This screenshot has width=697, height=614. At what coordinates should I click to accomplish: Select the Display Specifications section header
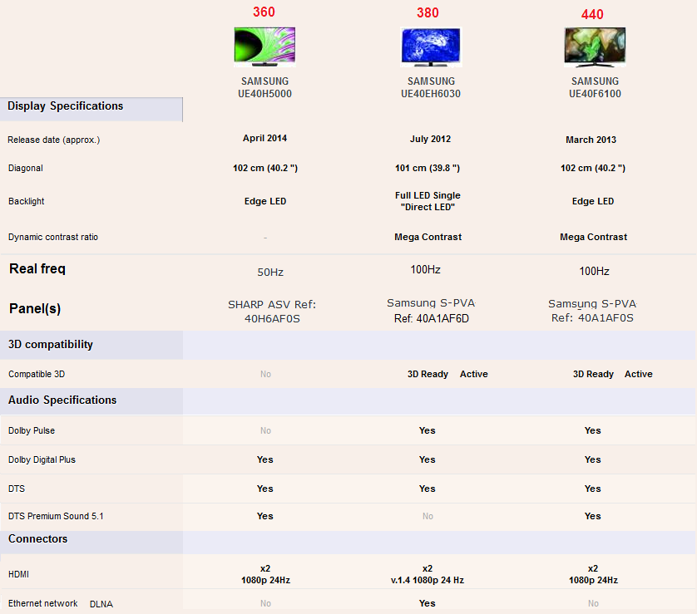[91, 109]
